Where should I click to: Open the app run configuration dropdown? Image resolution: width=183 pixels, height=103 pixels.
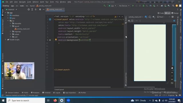[112, 6]
